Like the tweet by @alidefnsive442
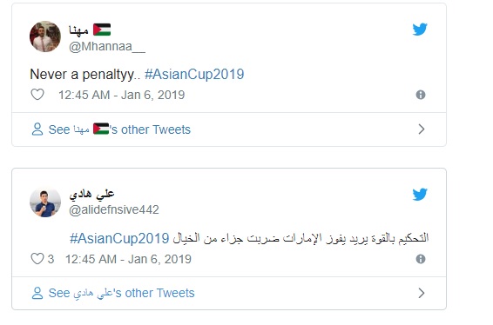 37,259
